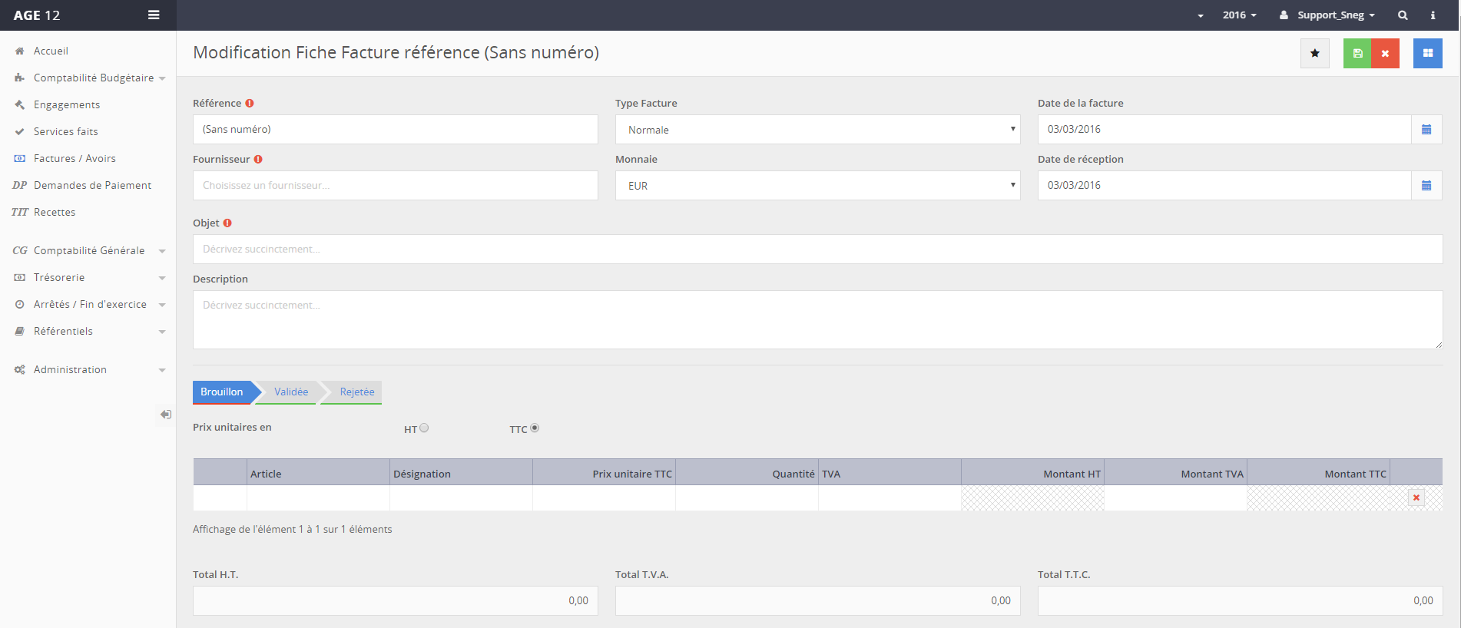Click the green save icon
This screenshot has height=628, width=1461.
pyautogui.click(x=1357, y=53)
